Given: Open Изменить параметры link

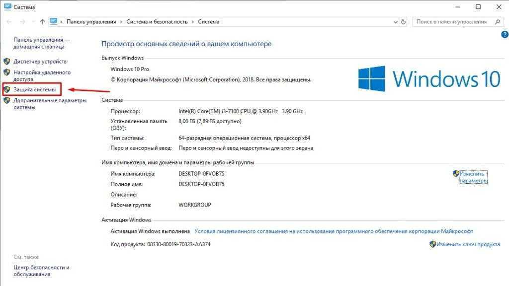Looking at the screenshot, I should (473, 177).
